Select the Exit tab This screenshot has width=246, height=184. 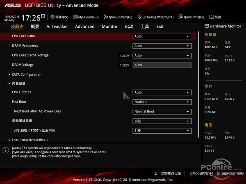point(160,27)
